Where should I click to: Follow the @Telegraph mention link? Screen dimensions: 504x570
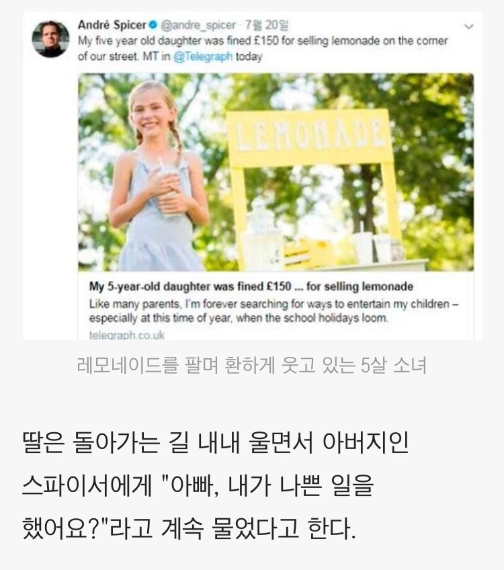point(203,56)
